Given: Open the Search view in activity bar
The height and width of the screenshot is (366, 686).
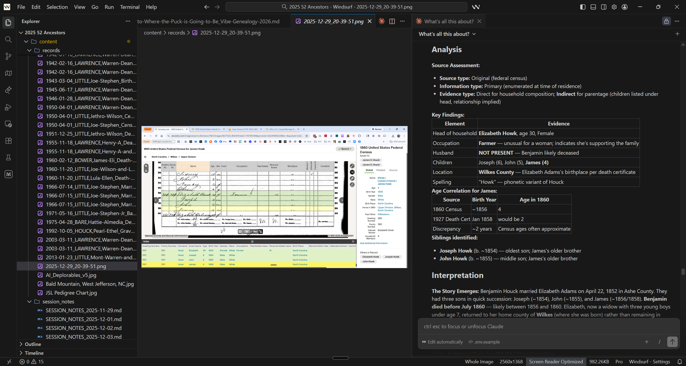Looking at the screenshot, I should (8, 40).
